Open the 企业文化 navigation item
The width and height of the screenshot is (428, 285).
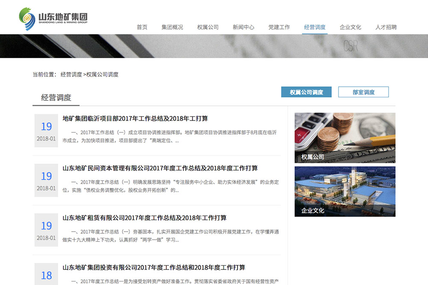tap(350, 27)
